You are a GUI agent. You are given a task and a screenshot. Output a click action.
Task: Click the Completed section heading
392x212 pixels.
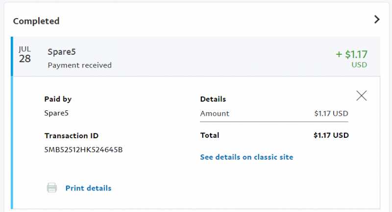tap(36, 21)
